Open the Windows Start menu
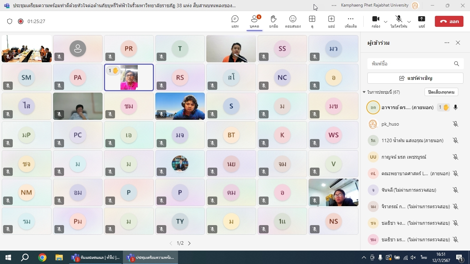 click(8, 257)
